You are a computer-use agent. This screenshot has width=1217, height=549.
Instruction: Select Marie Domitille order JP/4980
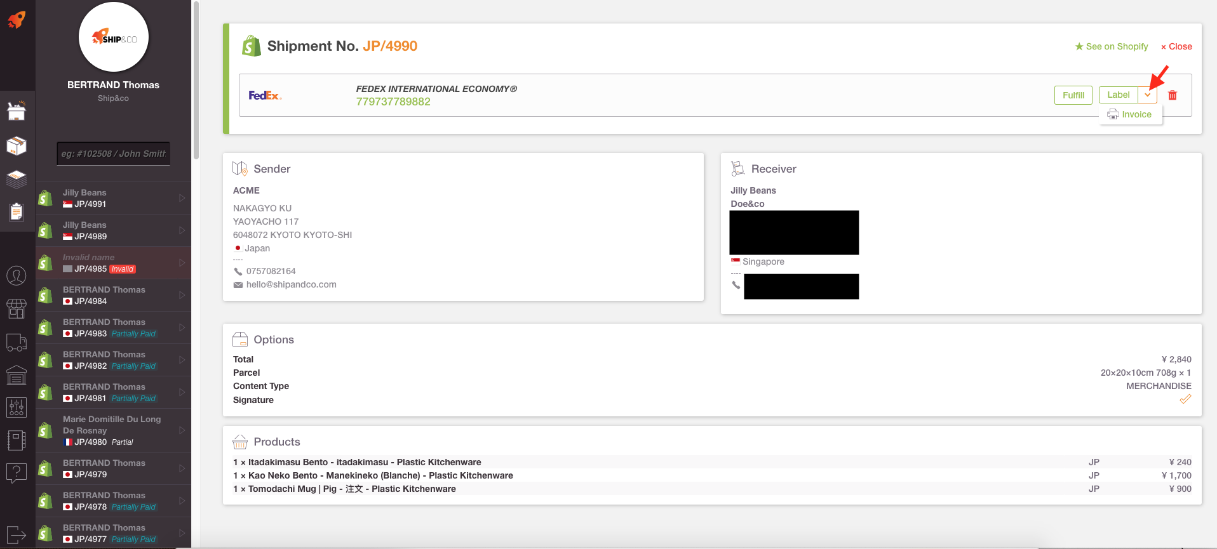(113, 430)
